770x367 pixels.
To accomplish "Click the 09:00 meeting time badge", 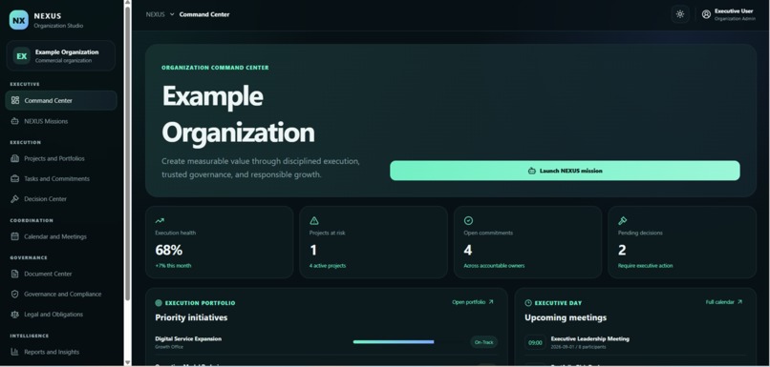I will 535,342.
